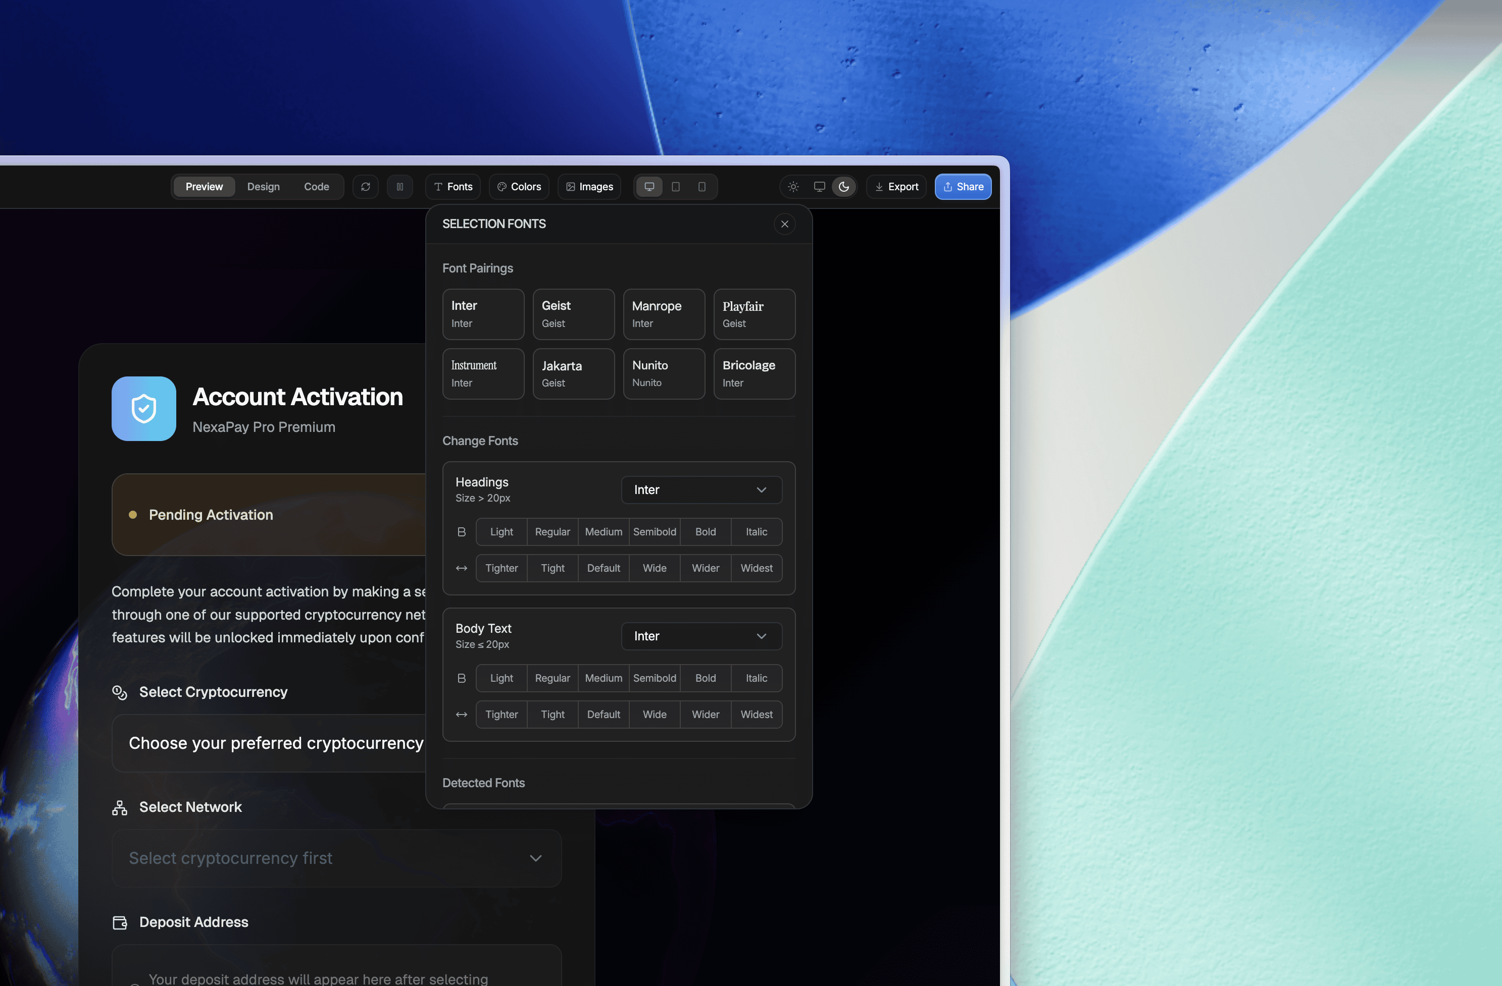The height and width of the screenshot is (986, 1502).
Task: Set Headings weight to Medium
Action: click(x=604, y=532)
